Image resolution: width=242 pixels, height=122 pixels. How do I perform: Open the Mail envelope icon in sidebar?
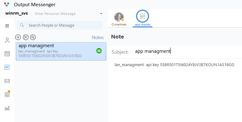pyautogui.click(x=7, y=81)
